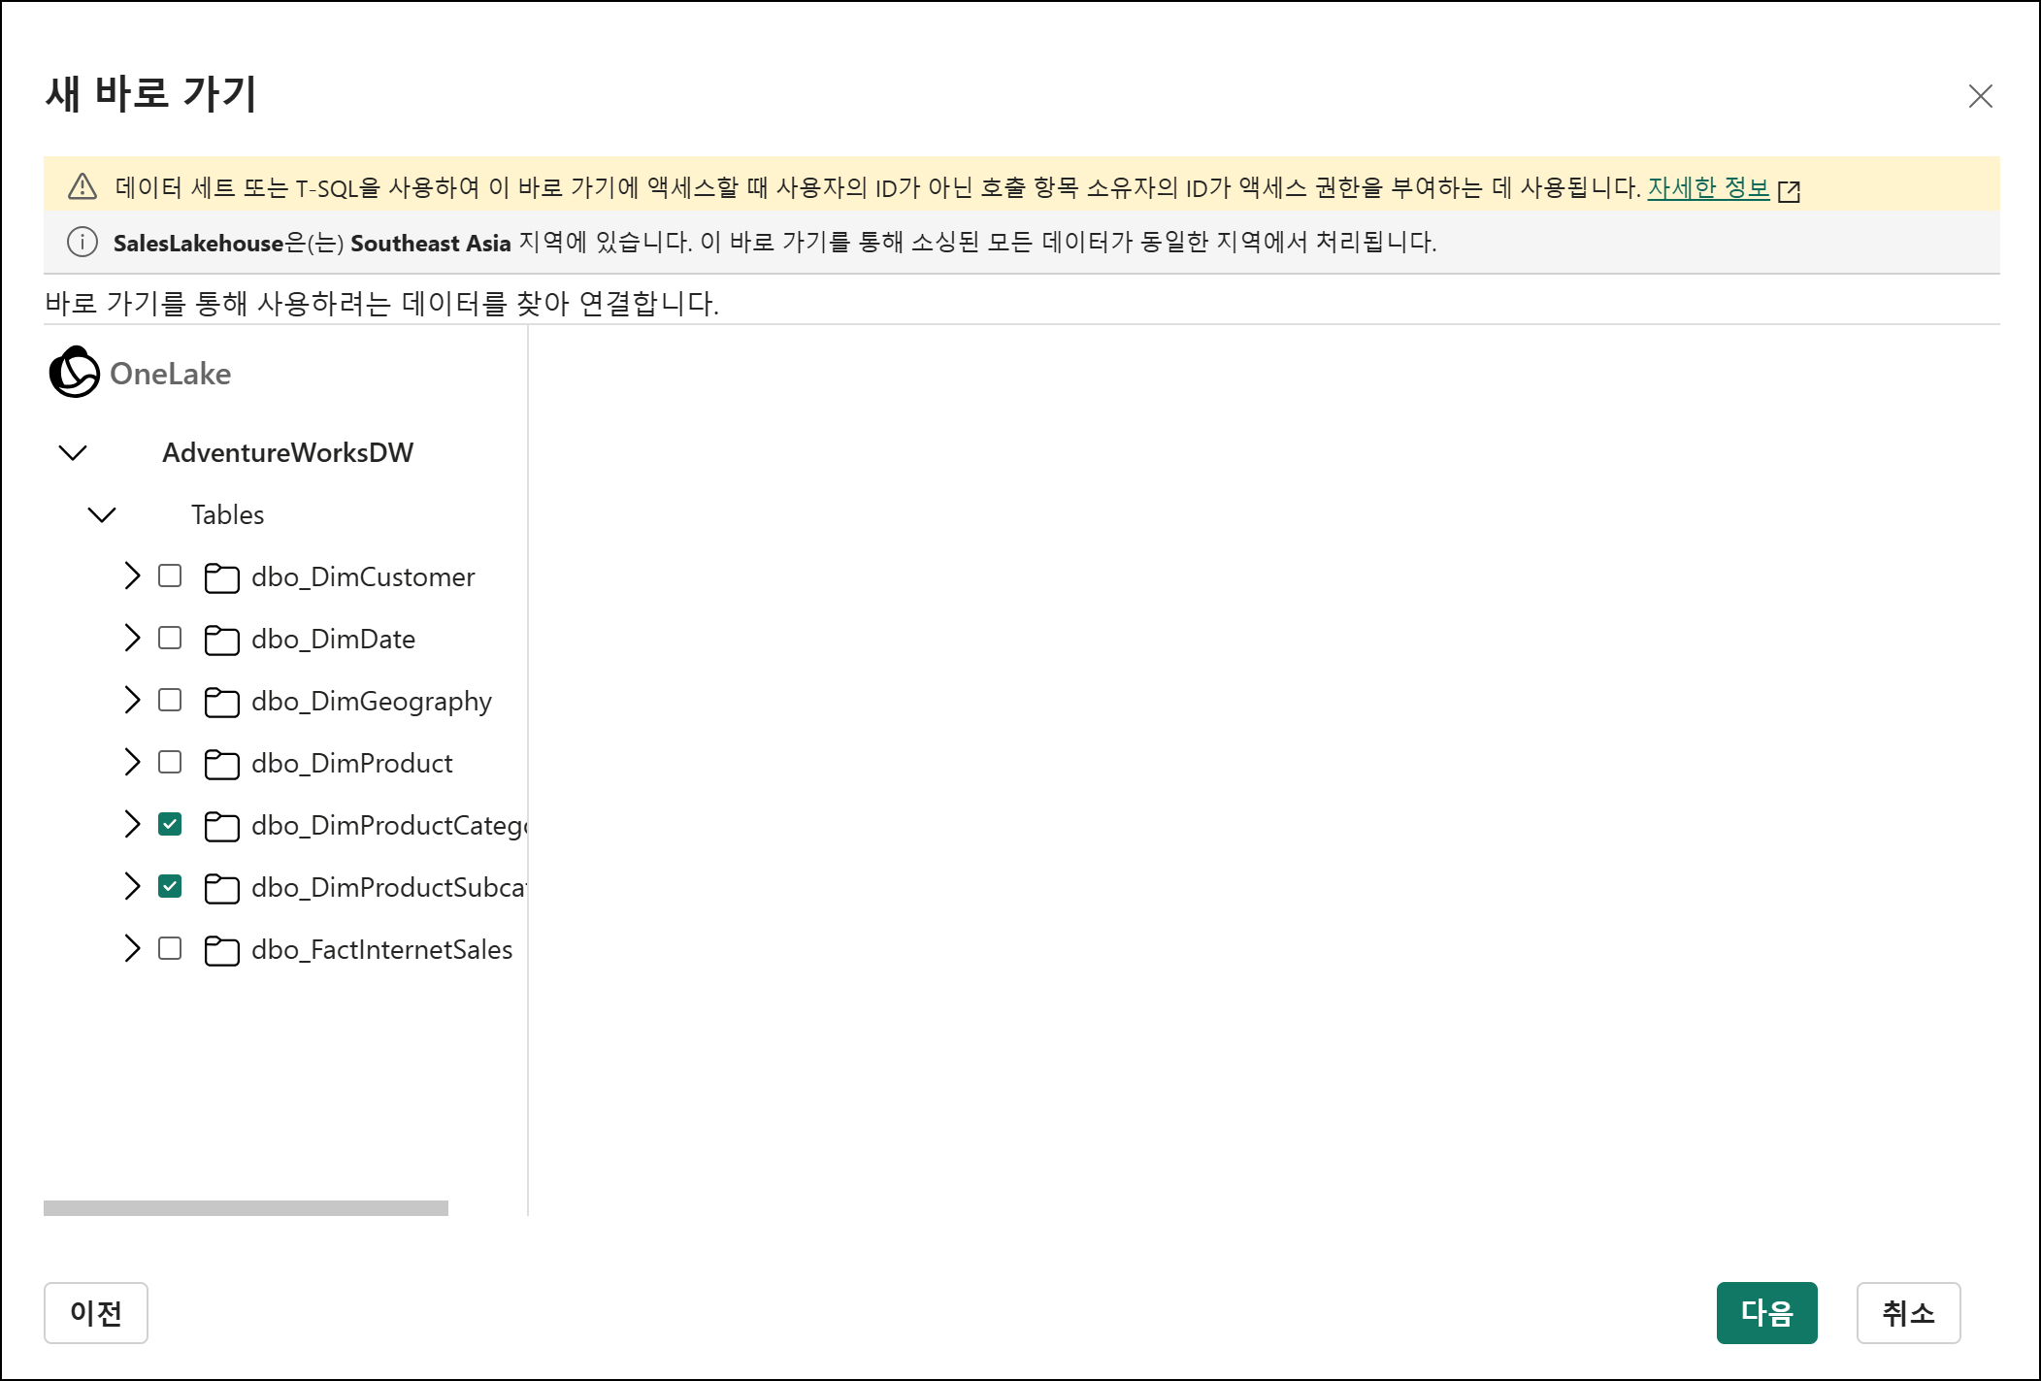Click the dbo_DimDate folder icon
The height and width of the screenshot is (1381, 2041).
pos(221,640)
